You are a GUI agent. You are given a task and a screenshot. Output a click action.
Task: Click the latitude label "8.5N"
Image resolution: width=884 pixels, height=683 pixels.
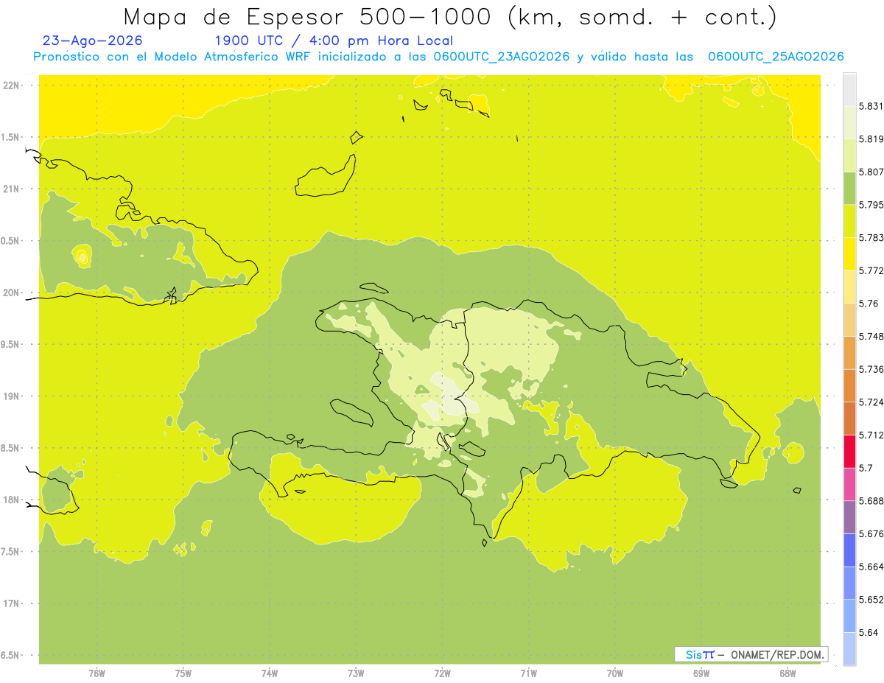(x=11, y=448)
